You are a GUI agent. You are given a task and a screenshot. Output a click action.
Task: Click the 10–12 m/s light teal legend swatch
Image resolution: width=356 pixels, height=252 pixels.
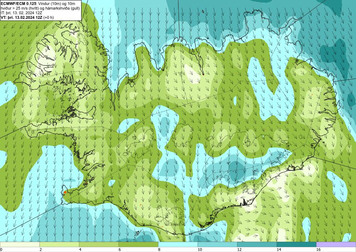(x=218, y=244)
